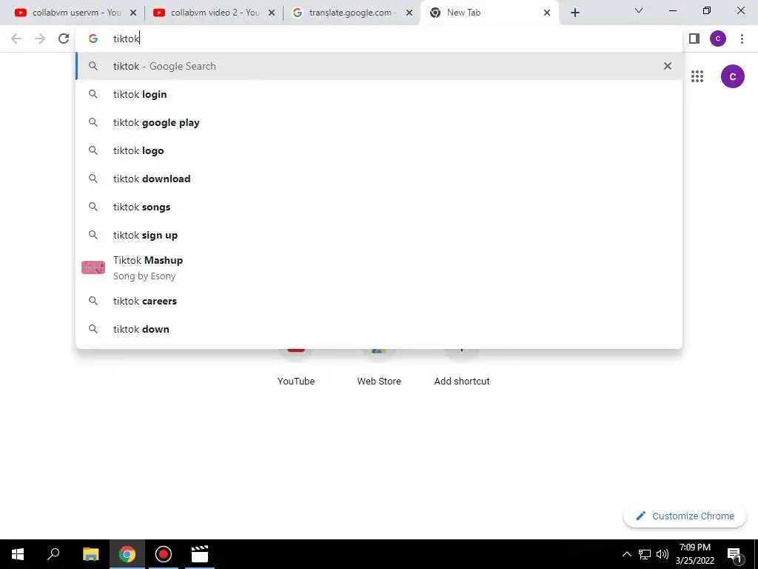
Task: Show hidden system tray icons
Action: click(626, 554)
